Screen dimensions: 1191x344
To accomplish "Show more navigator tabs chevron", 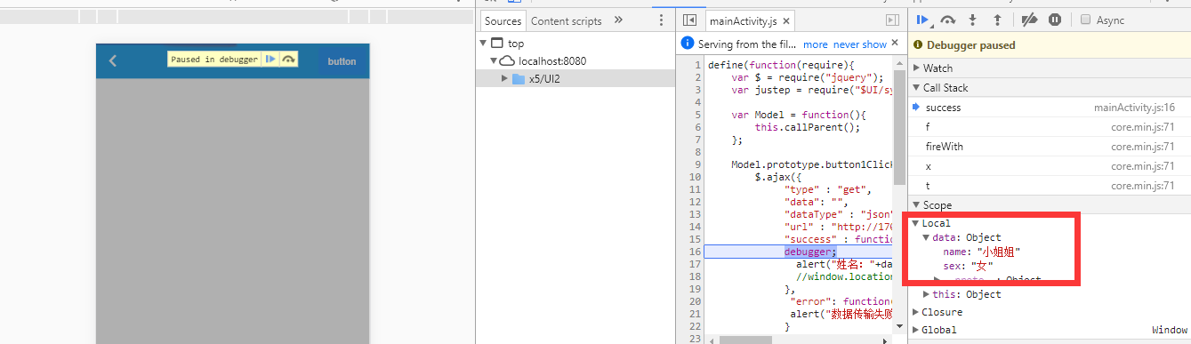I will coord(618,20).
